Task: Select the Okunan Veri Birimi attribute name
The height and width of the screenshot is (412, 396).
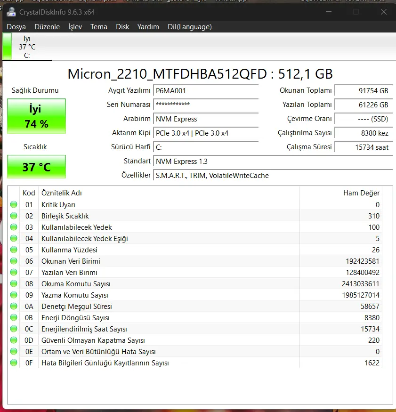Action: pos(71,261)
